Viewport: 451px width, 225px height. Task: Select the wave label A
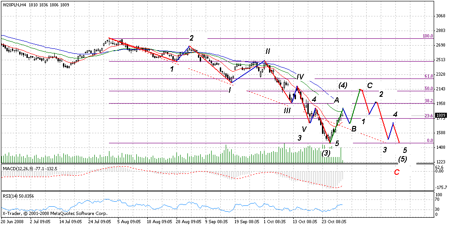tap(337, 100)
